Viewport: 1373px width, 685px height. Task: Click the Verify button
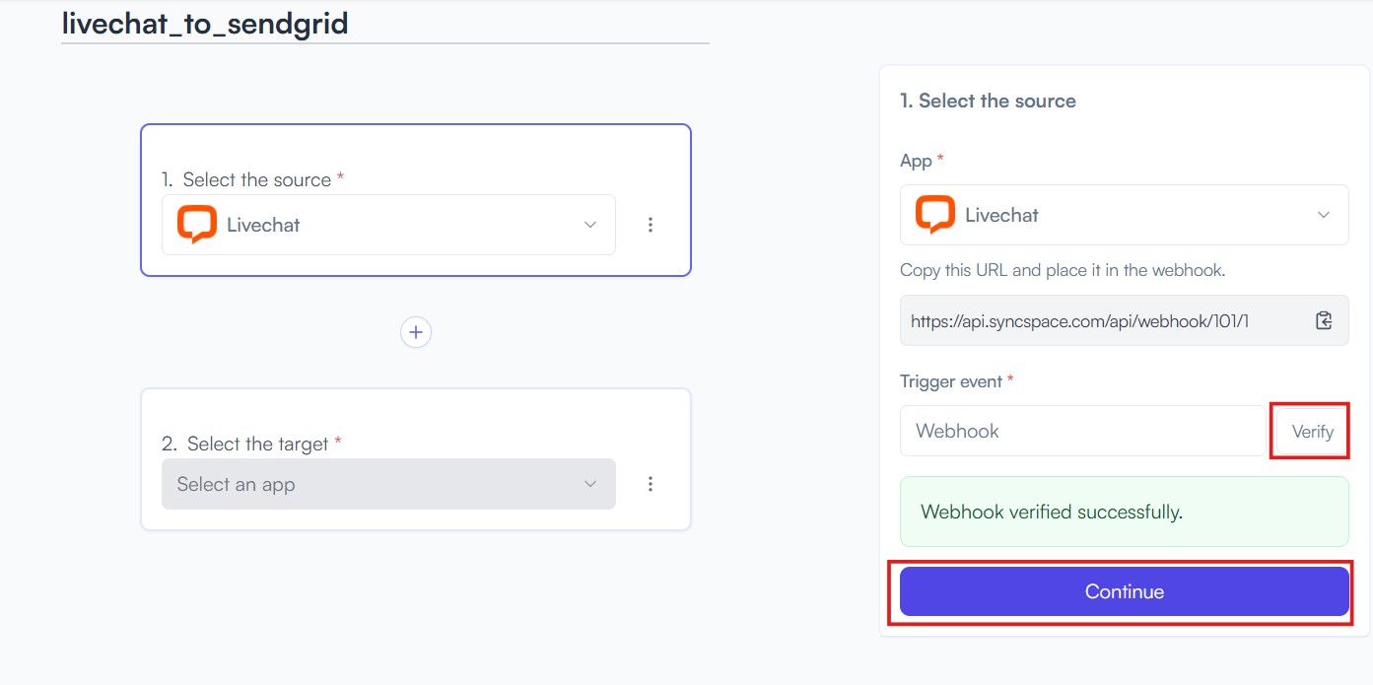pos(1312,432)
